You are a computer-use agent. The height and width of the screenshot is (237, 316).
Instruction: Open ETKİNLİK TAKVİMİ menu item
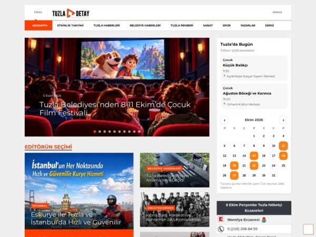71,25
